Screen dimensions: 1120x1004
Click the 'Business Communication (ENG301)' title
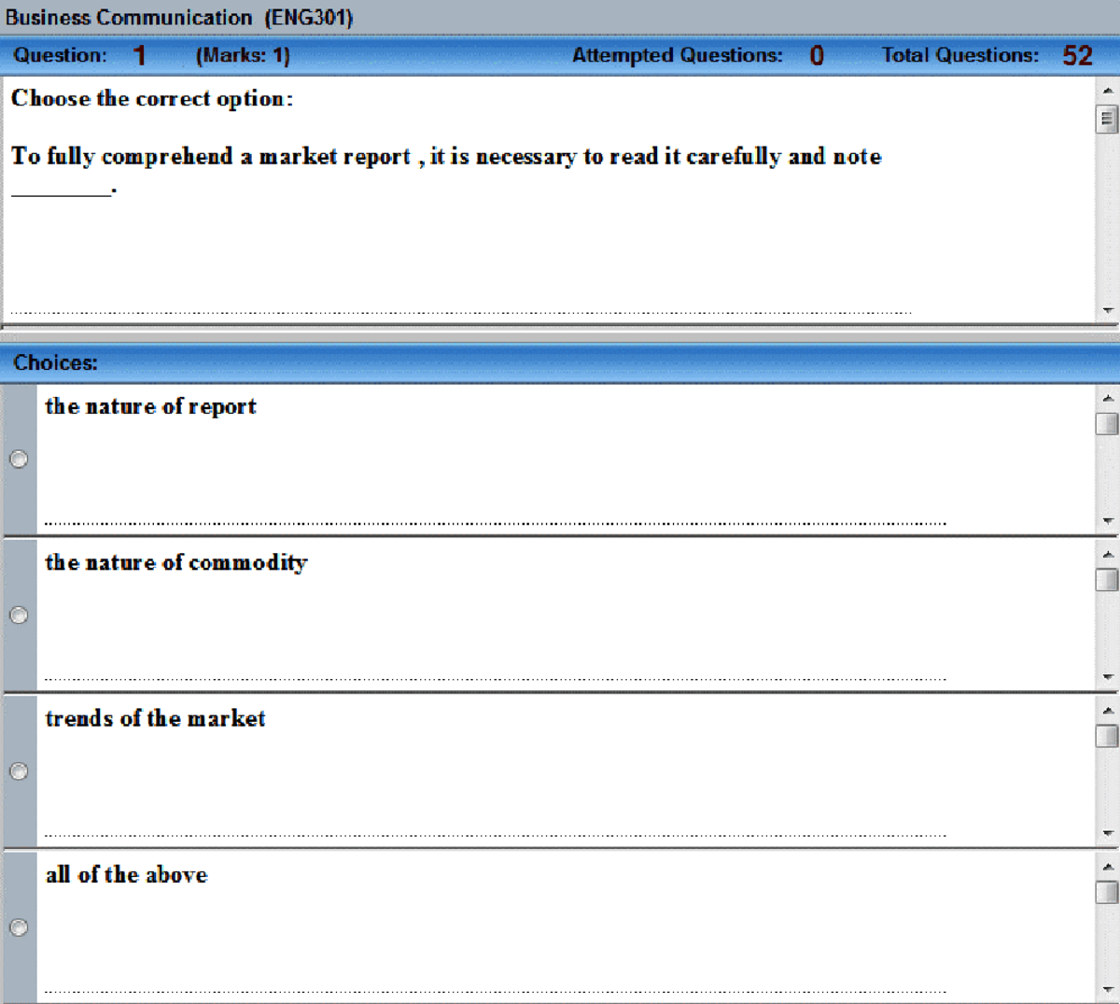coord(179,18)
